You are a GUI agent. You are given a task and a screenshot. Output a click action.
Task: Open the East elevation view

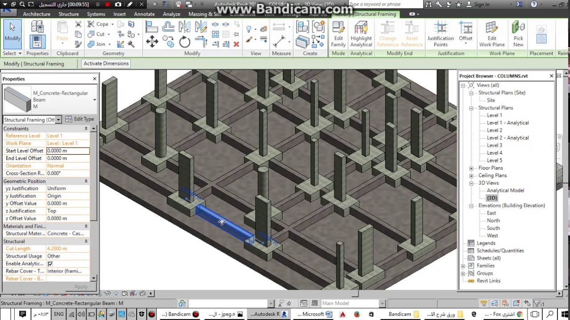pos(491,213)
